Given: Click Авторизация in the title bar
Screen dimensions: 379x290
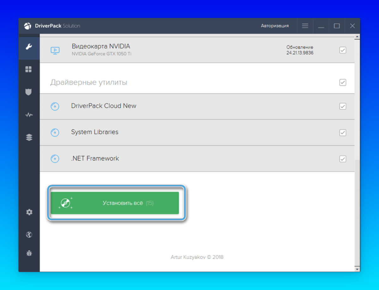Looking at the screenshot, I should 275,26.
